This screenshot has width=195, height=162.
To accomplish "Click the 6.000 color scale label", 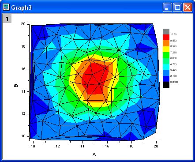I will click(173, 58).
